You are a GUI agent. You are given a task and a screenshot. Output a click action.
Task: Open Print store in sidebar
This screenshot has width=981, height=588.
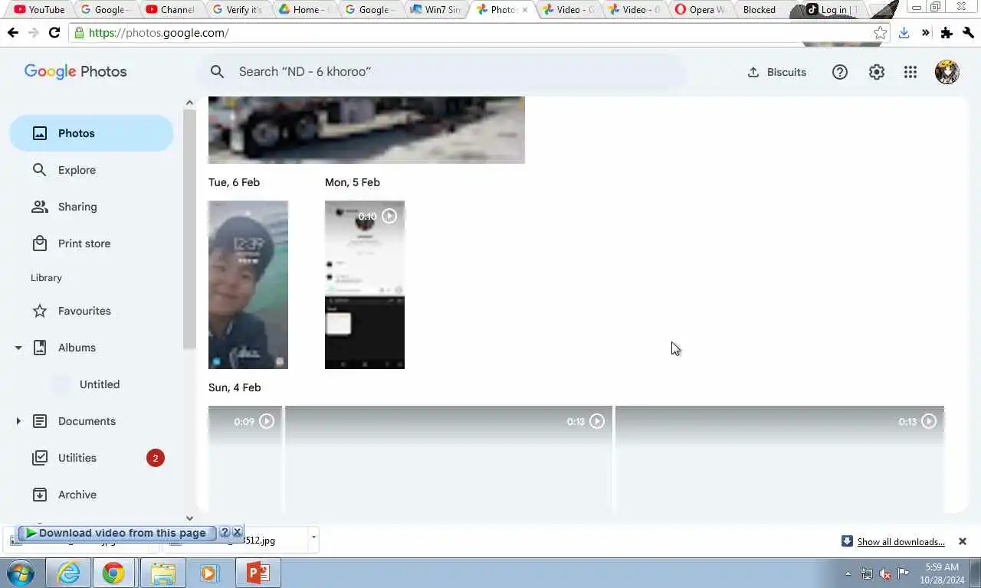(91, 243)
